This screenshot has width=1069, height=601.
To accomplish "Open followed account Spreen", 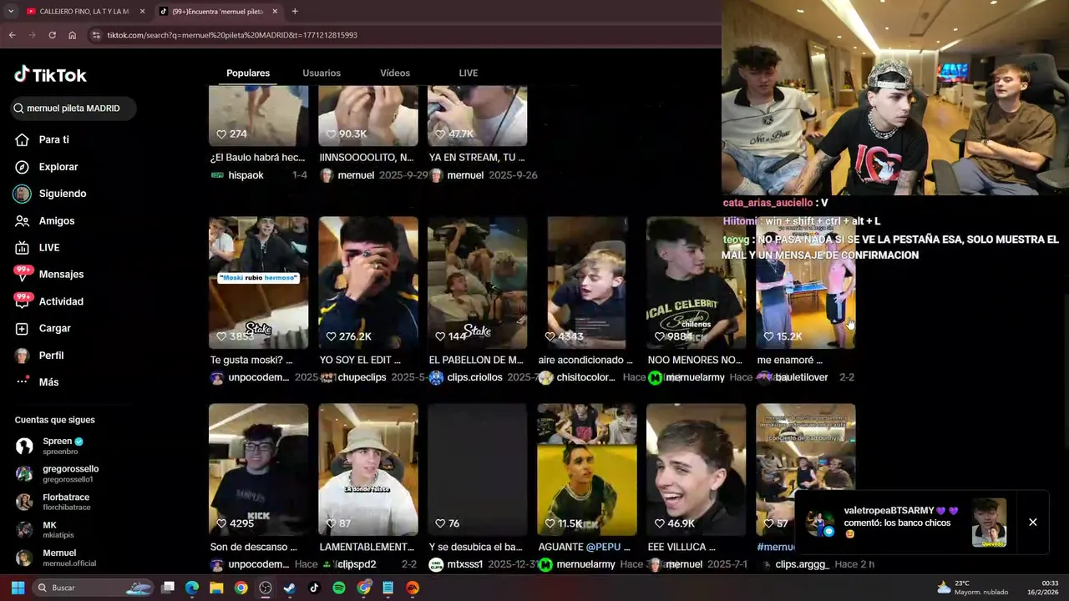I will 63,446.
